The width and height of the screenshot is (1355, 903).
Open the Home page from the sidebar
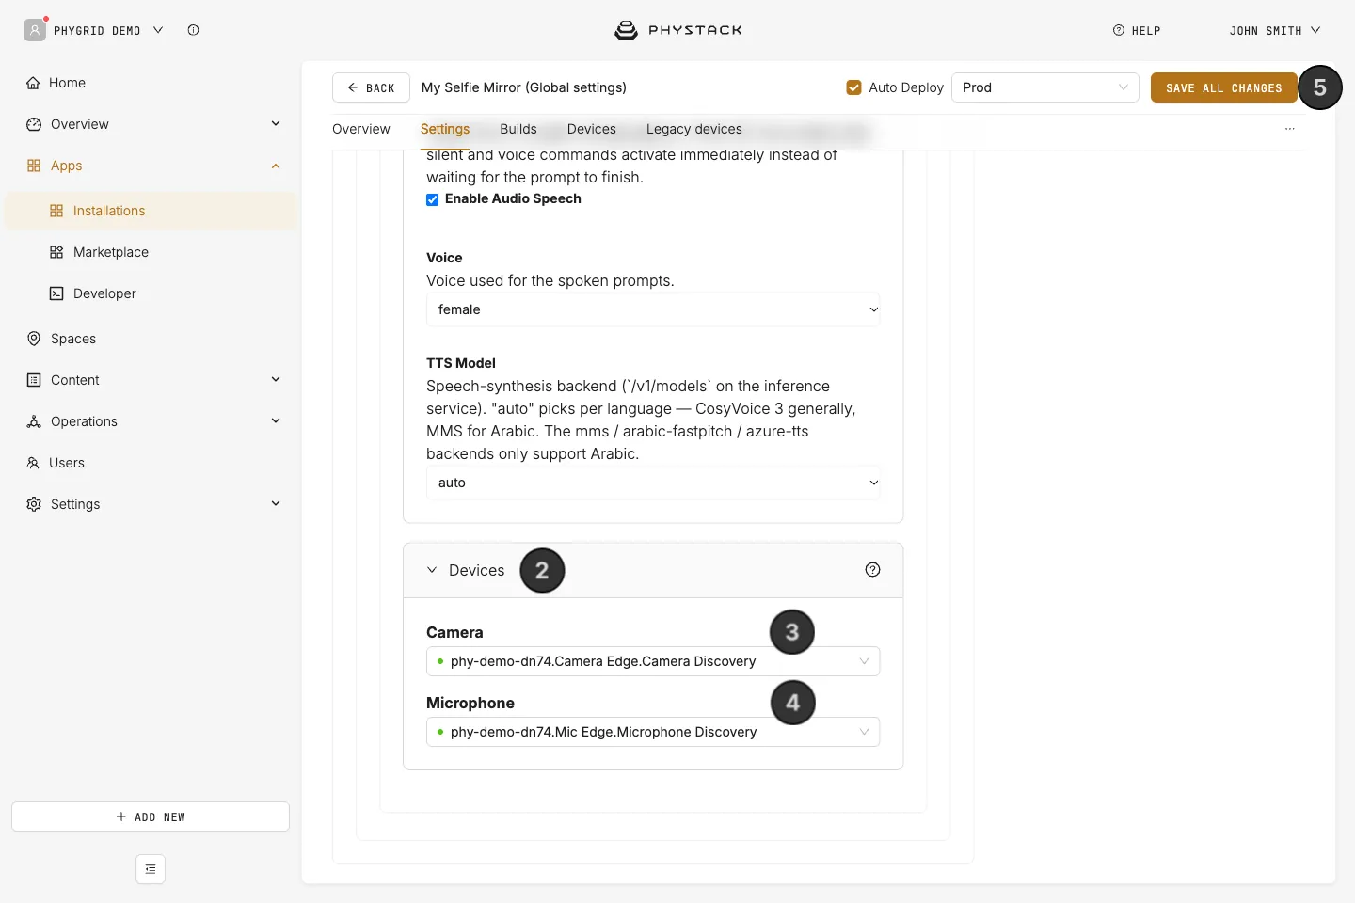tap(68, 83)
